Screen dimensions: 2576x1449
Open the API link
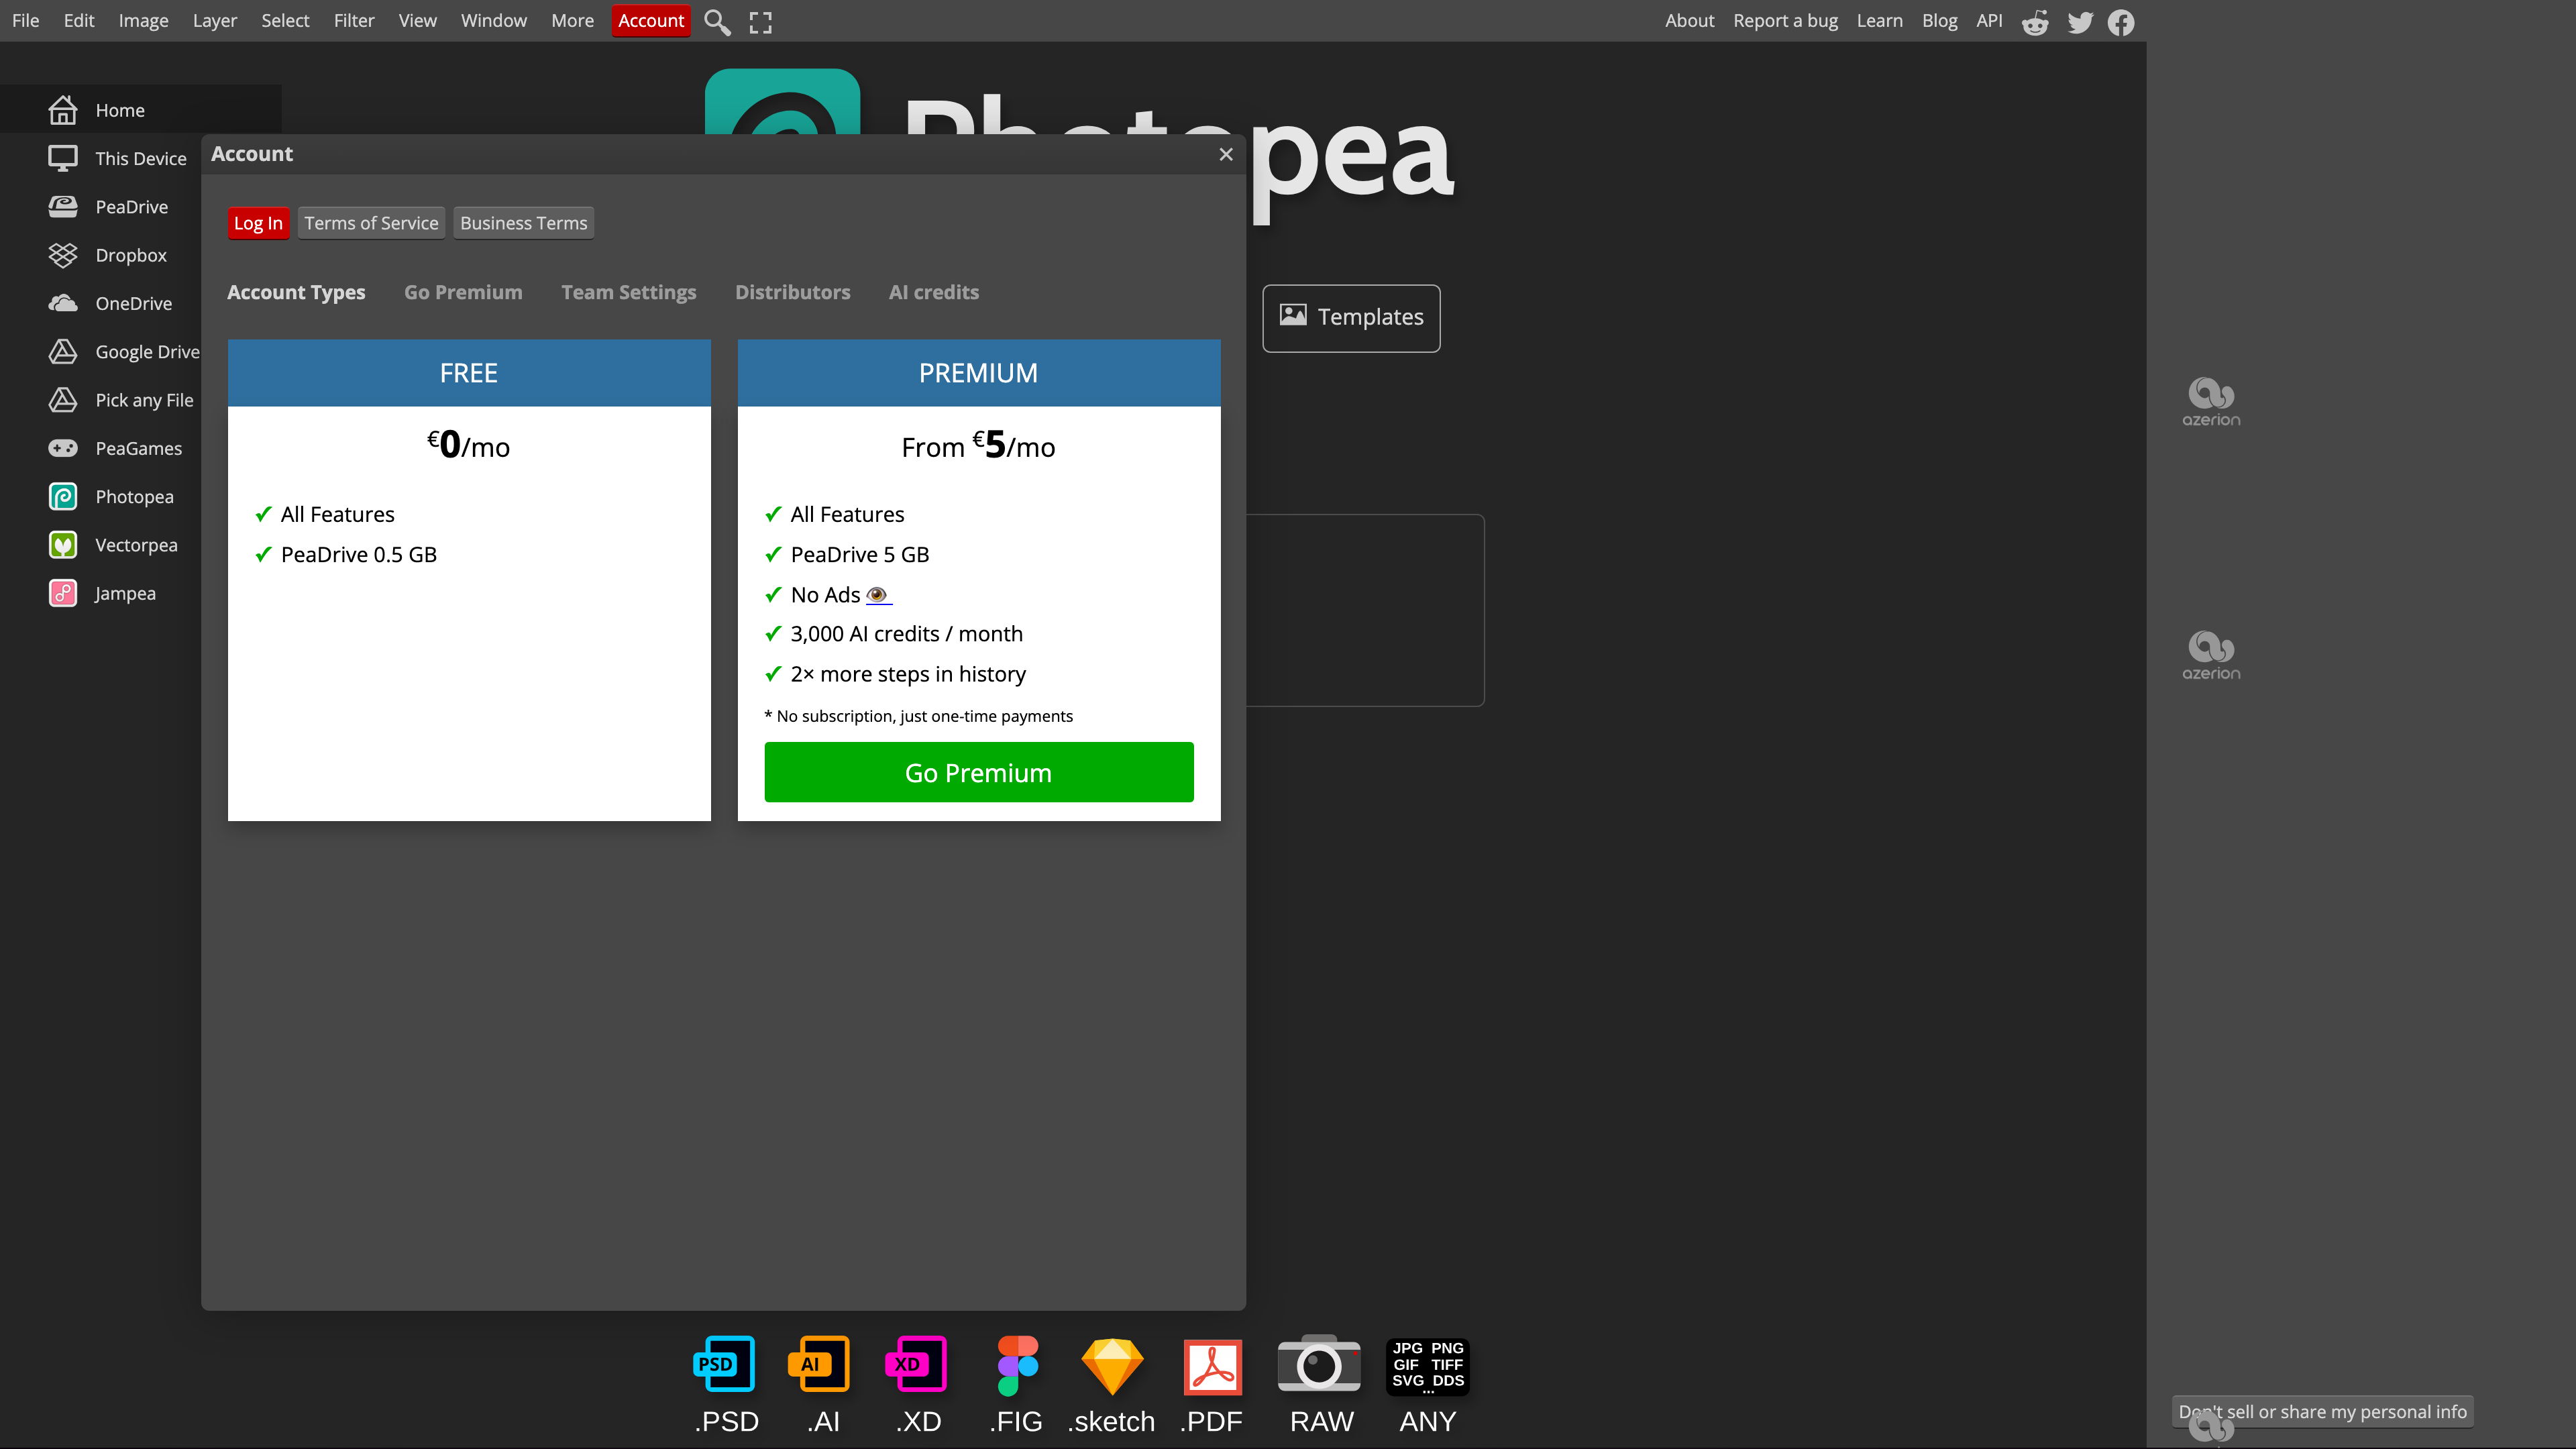[x=1990, y=21]
